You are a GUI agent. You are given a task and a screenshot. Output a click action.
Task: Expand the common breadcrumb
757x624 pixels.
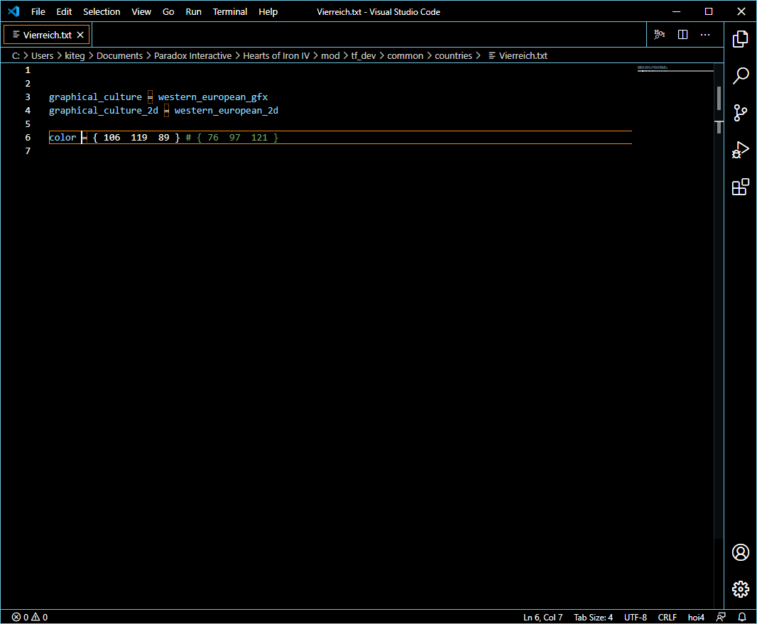click(x=405, y=56)
